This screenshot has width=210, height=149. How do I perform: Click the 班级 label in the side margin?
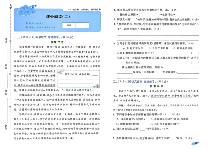point(6,92)
